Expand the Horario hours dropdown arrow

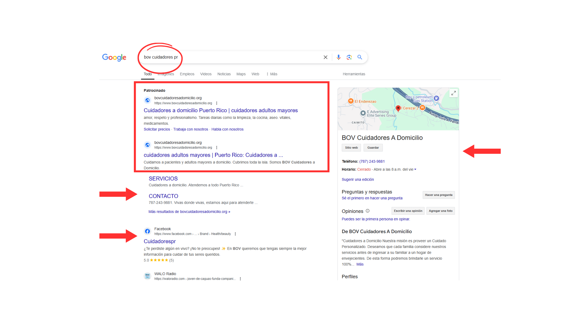[415, 169]
